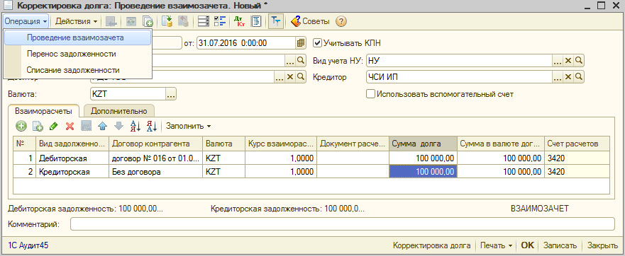Click the ellipsis selector for Кредитор
Viewport: 625px width, 256px height.
click(x=558, y=76)
